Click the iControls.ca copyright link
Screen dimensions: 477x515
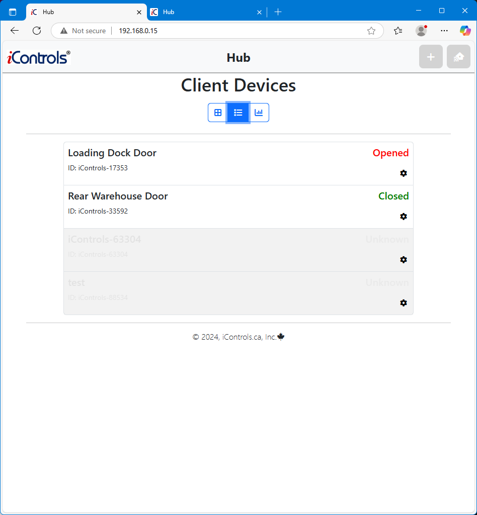[x=241, y=337]
